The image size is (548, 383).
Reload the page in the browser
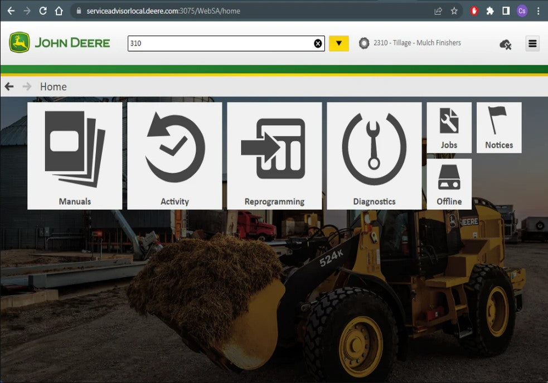pyautogui.click(x=43, y=11)
